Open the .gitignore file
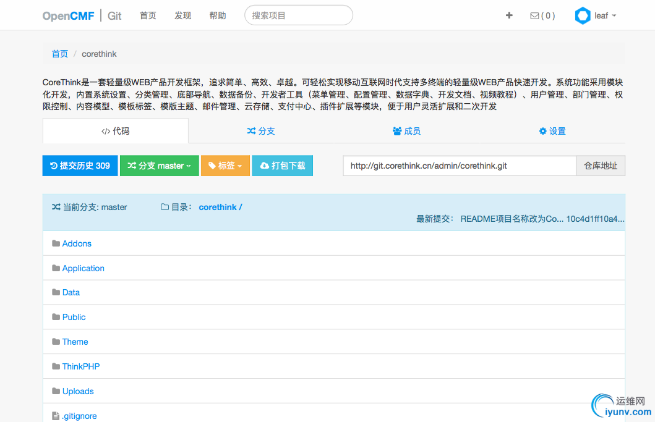 [x=79, y=416]
